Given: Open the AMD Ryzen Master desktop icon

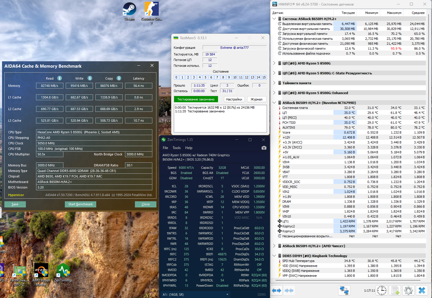Looking at the screenshot, I should click(41, 275).
